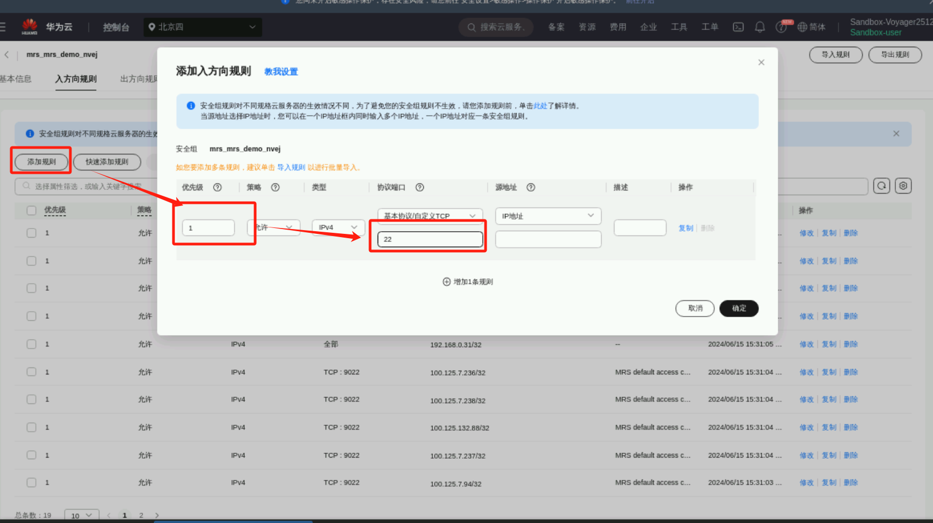Open the 控制台 console menu
The image size is (933, 523).
[116, 27]
